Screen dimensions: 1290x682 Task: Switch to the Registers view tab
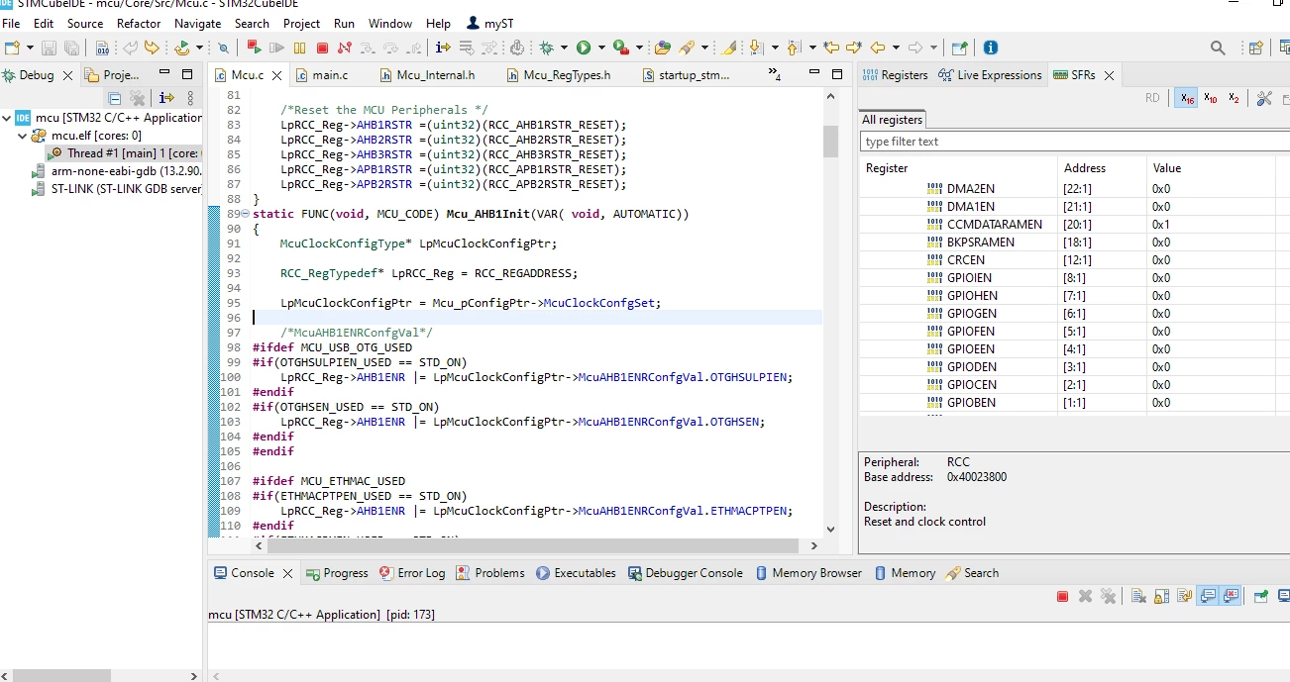[895, 75]
